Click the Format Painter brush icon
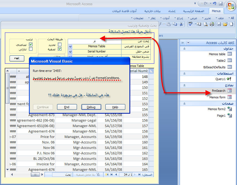237x185 pixels. [160, 24]
